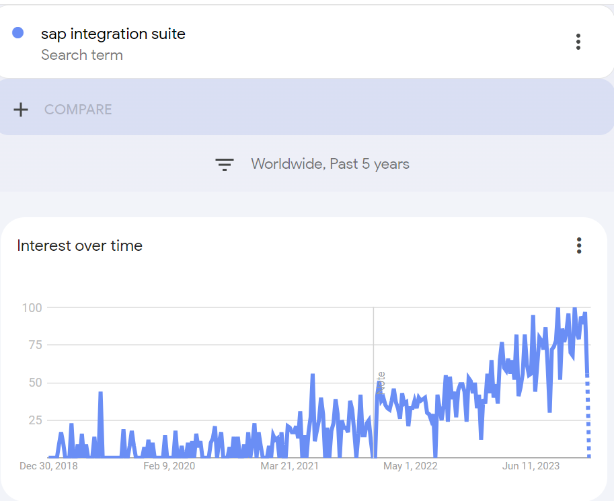This screenshot has width=614, height=501.
Task: Click the Interest over time heading
Action: (x=79, y=245)
